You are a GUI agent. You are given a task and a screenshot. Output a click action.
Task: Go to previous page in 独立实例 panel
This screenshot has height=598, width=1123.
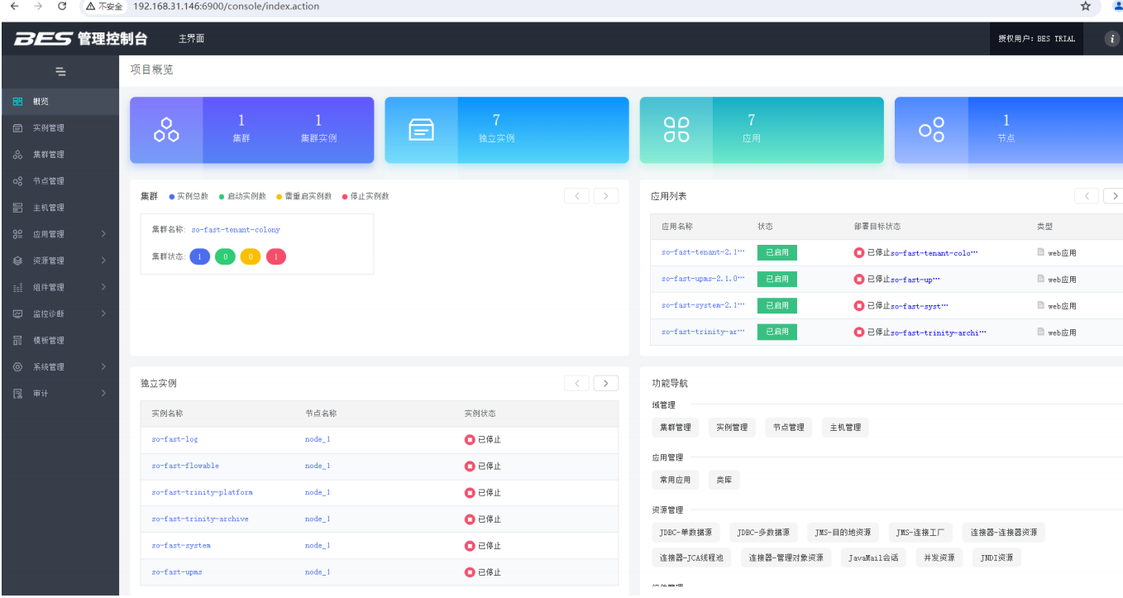coord(576,383)
